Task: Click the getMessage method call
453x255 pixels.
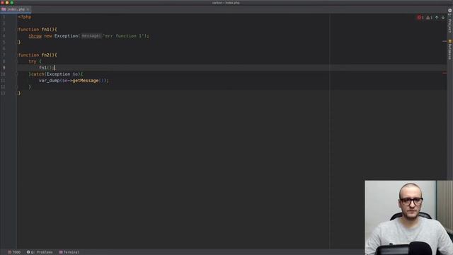Action: [85, 80]
